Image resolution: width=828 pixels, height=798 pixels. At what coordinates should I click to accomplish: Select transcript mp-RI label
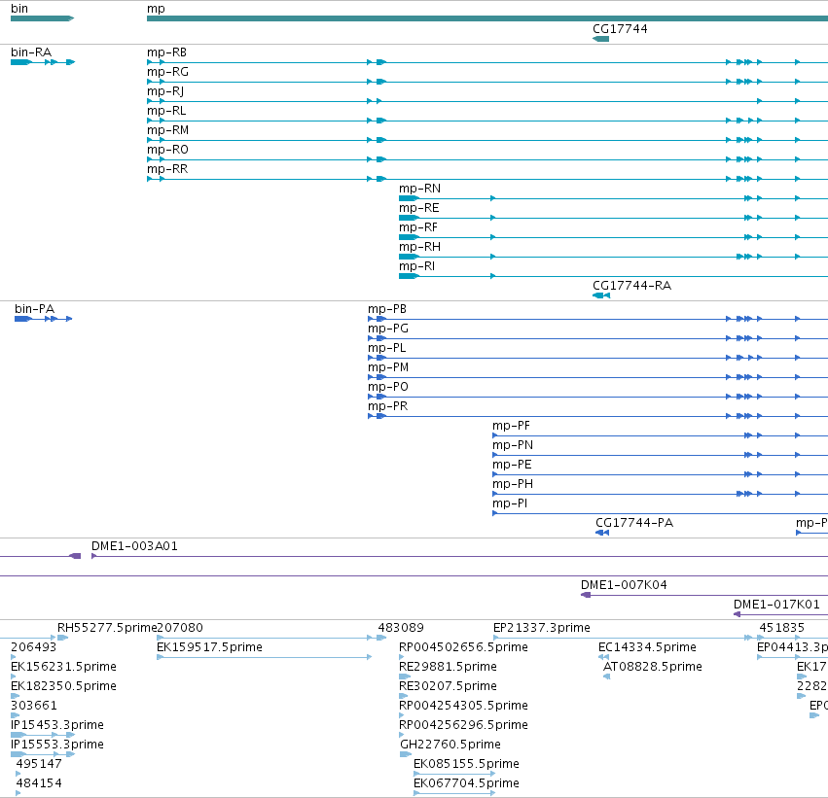[x=417, y=267]
